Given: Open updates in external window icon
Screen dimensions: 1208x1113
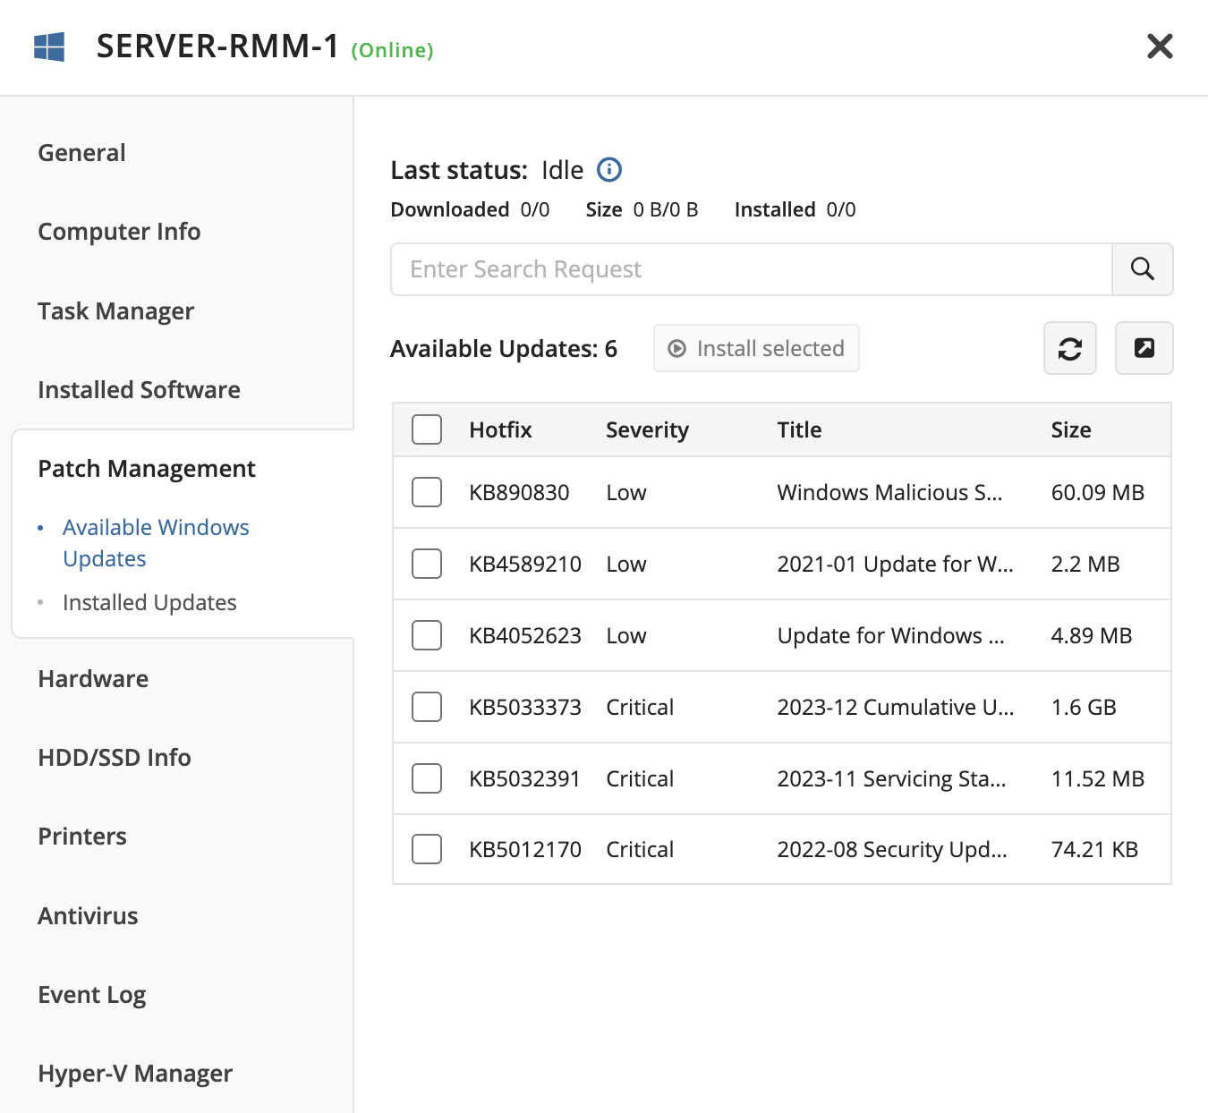Looking at the screenshot, I should 1144,348.
